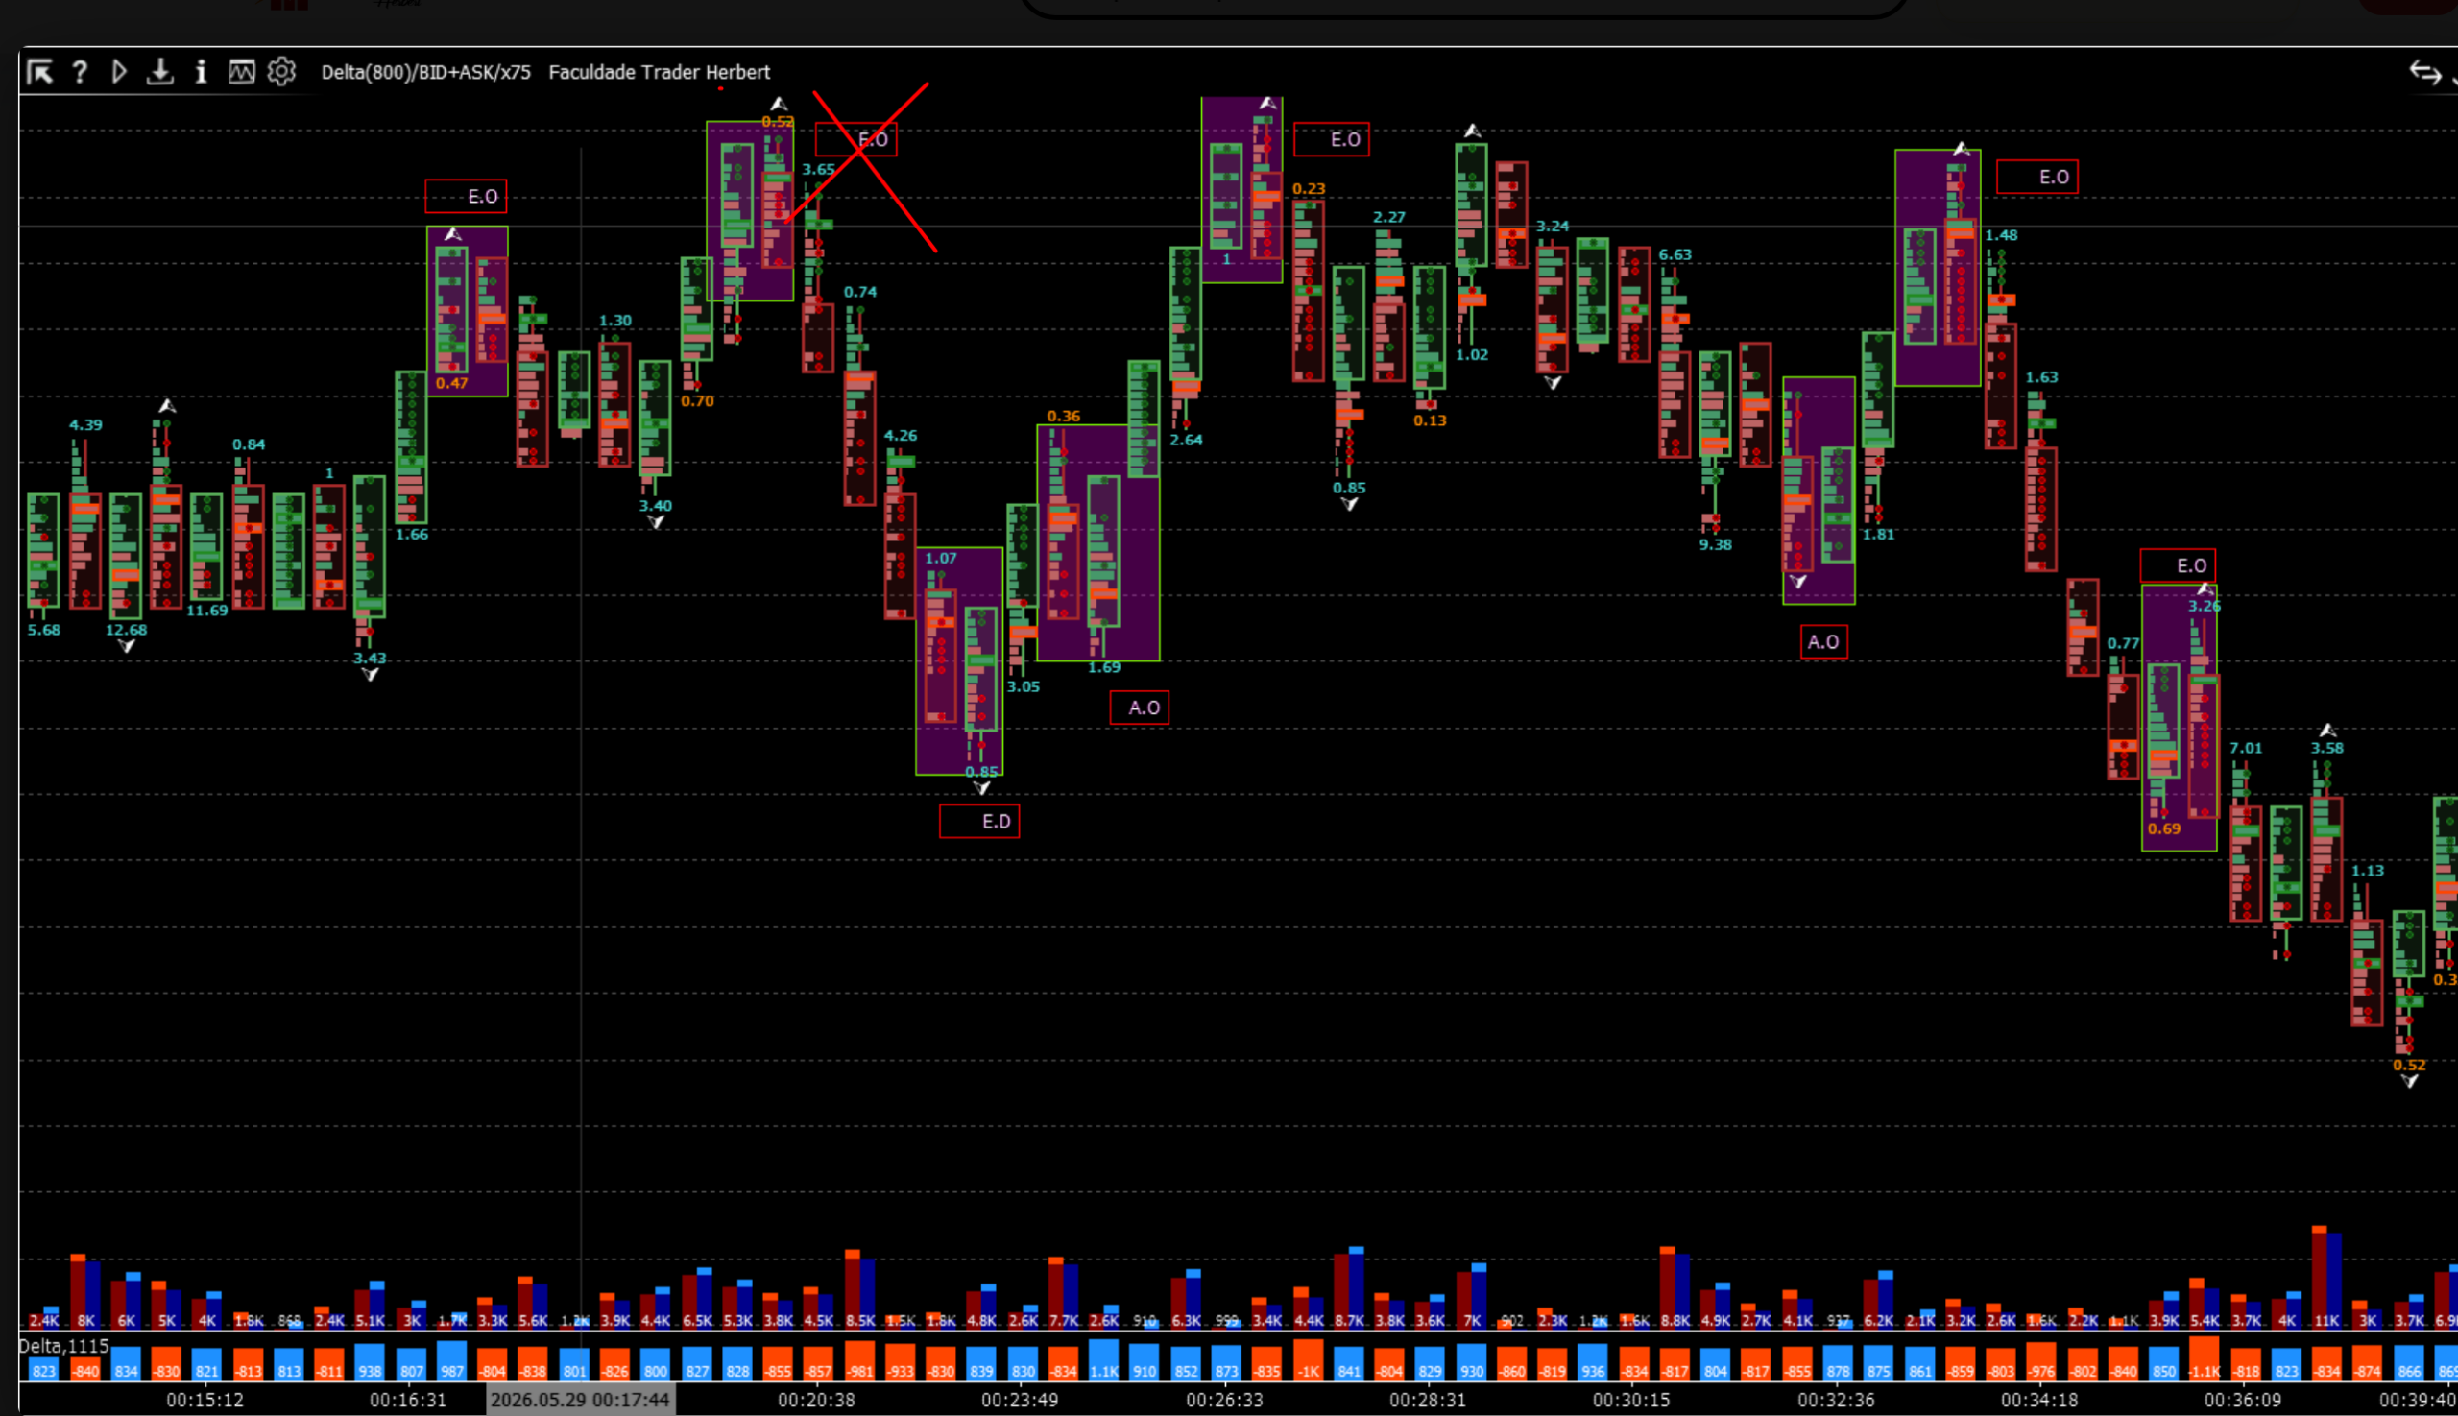2458x1416 pixels.
Task: Click the Delta(800)/BID+ASK/x75 chart title
Action: (x=426, y=72)
